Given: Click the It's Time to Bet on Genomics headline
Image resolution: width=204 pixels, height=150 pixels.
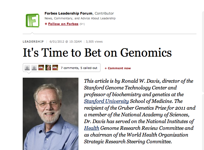Looking at the screenshot, I should click(x=97, y=53).
